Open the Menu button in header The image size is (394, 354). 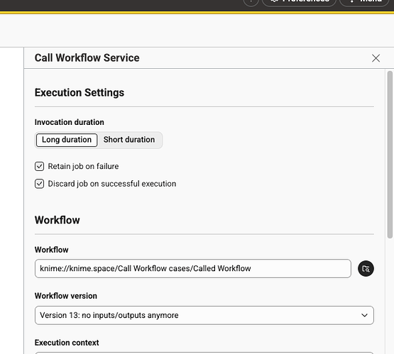pos(364,2)
